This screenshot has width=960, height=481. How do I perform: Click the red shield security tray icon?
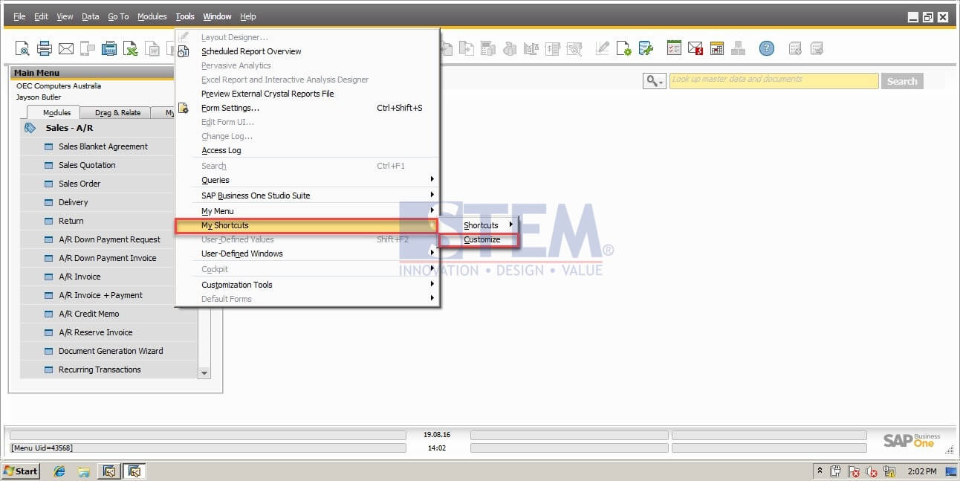(x=854, y=471)
